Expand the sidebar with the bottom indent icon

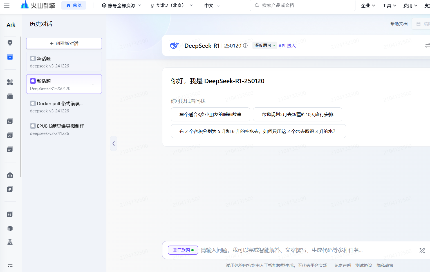tap(10, 266)
